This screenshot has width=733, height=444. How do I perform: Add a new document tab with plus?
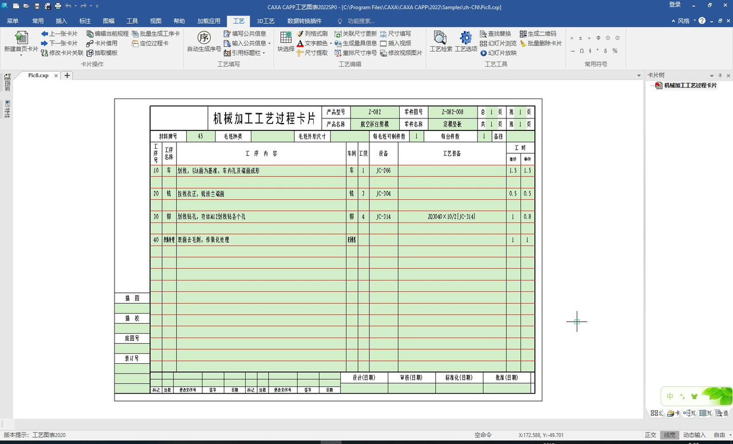[67, 76]
